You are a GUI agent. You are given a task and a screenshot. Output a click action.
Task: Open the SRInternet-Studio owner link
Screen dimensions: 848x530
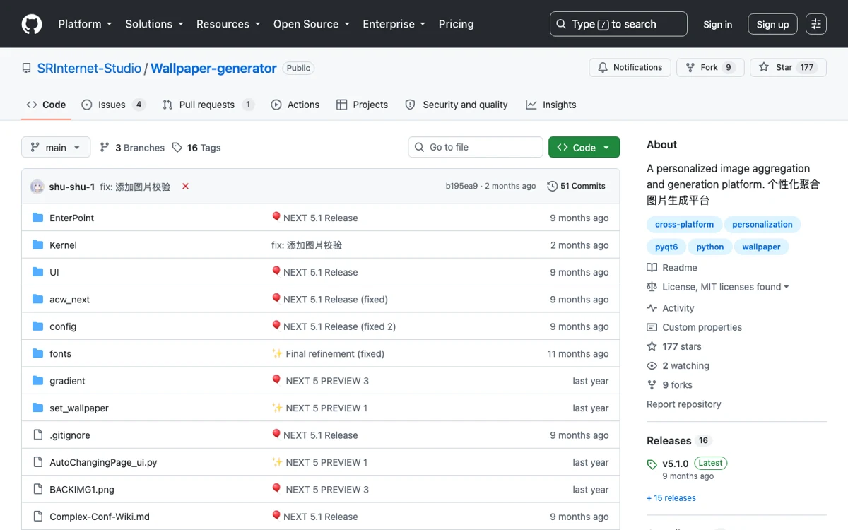click(x=89, y=69)
